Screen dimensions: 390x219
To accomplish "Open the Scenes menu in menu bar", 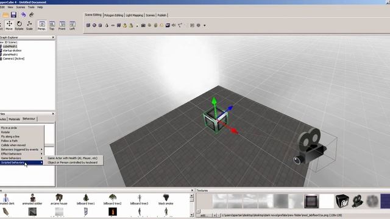I will coord(20,7).
